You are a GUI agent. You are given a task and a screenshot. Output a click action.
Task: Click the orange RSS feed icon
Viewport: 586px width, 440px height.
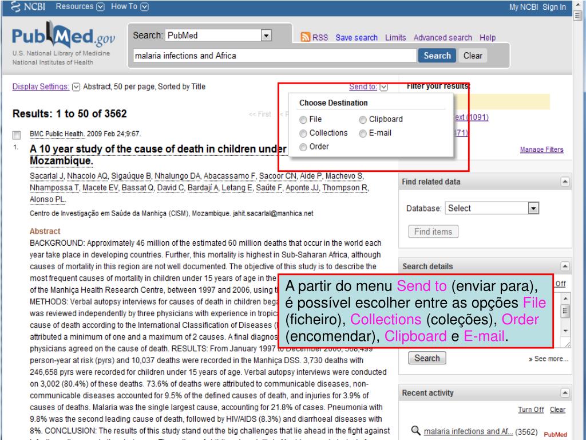[306, 37]
